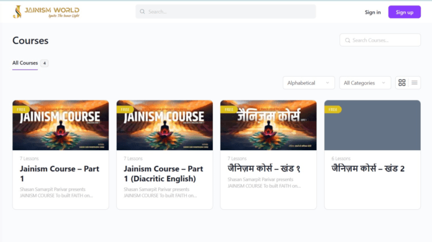The width and height of the screenshot is (432, 242).
Task: Click the Sign in link
Action: (x=373, y=12)
